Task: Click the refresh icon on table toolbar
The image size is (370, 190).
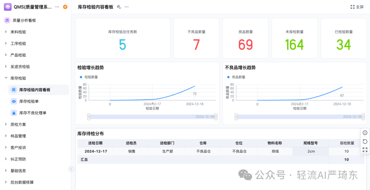Action: [365, 141]
